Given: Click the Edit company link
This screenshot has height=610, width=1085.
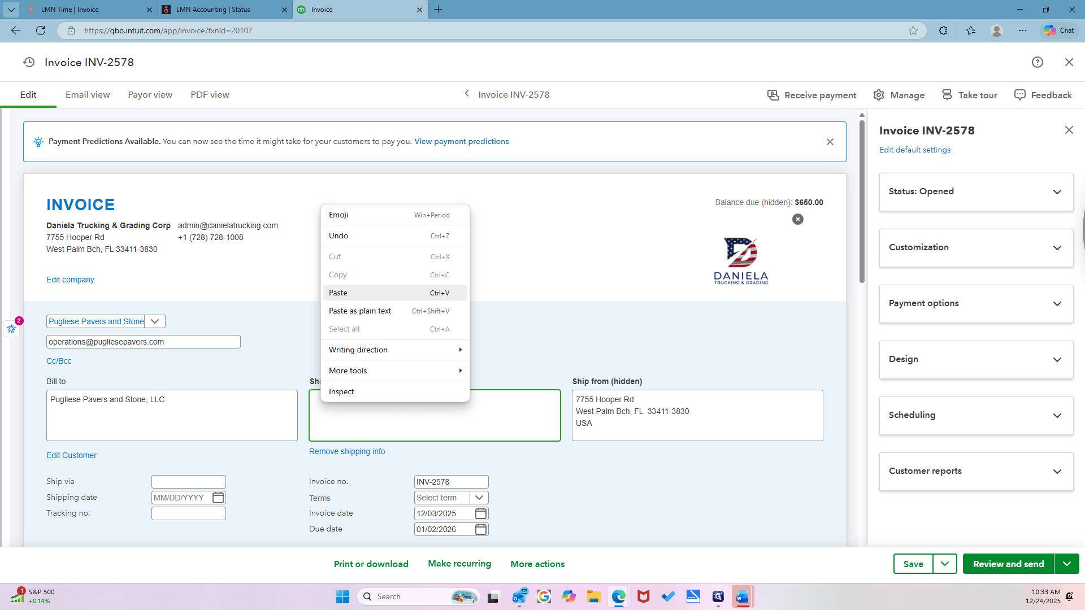Looking at the screenshot, I should coord(70,280).
